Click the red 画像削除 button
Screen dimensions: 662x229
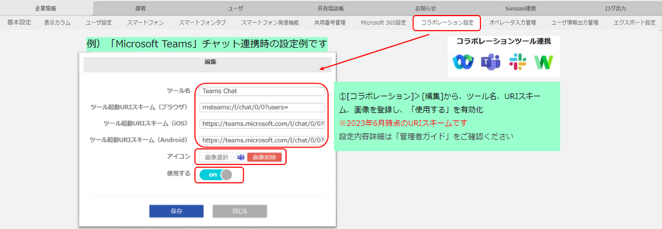click(264, 157)
